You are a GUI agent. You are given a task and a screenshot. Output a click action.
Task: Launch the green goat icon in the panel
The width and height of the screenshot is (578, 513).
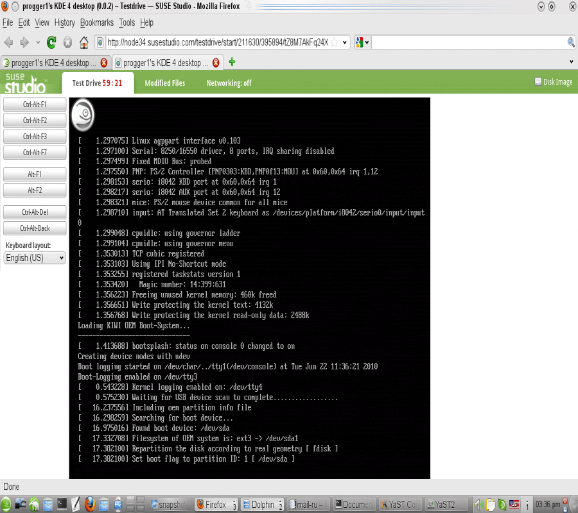click(34, 505)
